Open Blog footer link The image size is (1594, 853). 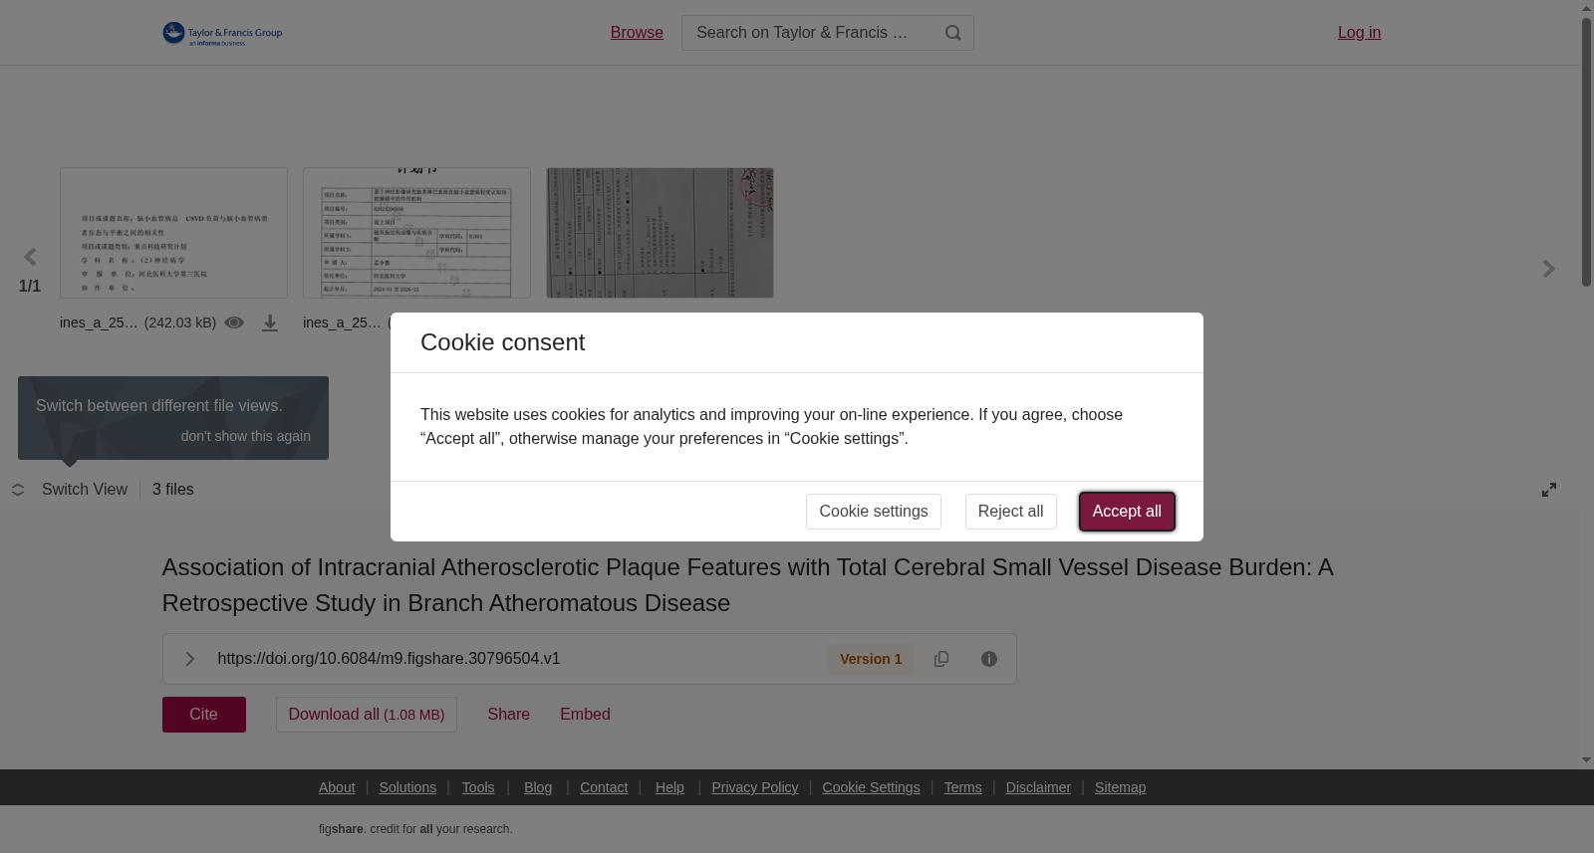(x=538, y=787)
